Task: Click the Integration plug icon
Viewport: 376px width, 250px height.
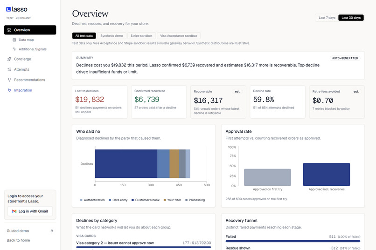Action: 9,90
